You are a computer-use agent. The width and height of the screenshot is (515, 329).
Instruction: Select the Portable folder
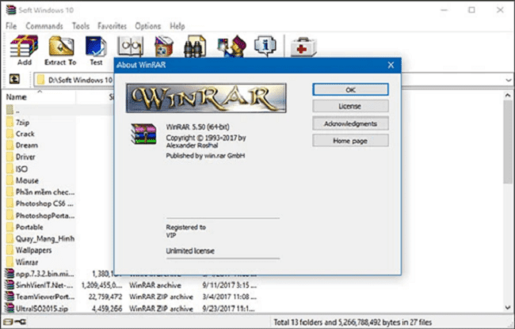[29, 227]
